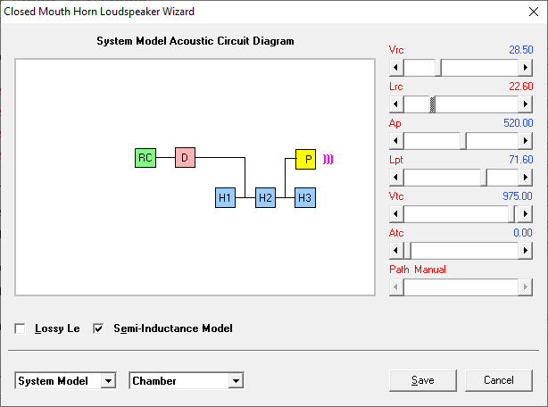Select the H1 horn segment block

click(x=225, y=198)
